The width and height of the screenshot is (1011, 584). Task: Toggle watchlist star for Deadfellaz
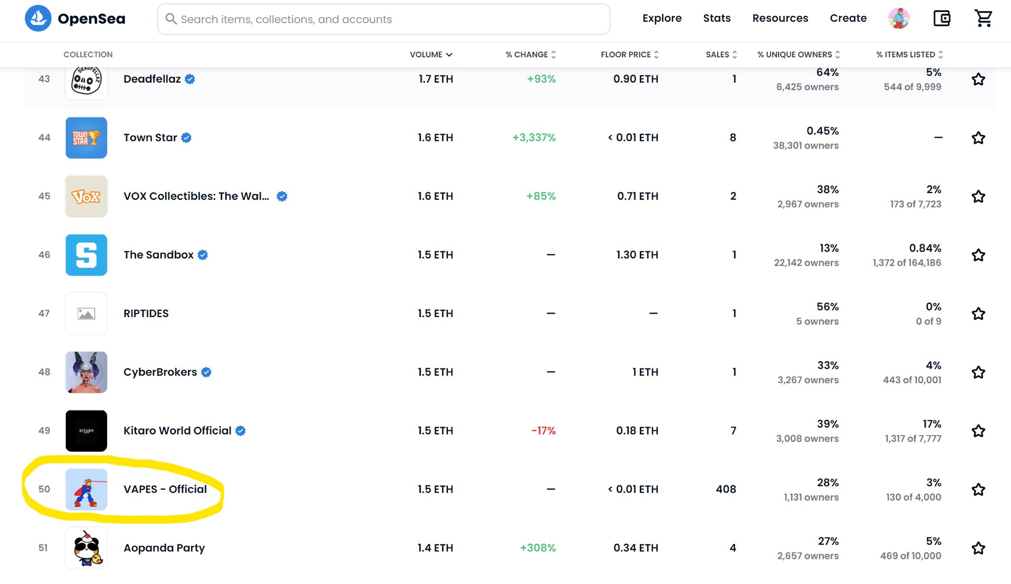pyautogui.click(x=978, y=79)
